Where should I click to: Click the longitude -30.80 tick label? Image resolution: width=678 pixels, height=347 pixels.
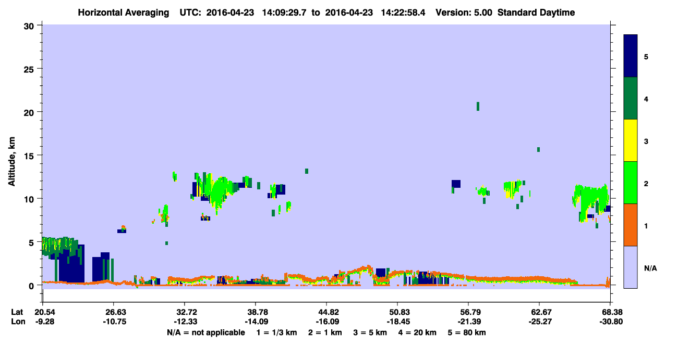pyautogui.click(x=610, y=322)
